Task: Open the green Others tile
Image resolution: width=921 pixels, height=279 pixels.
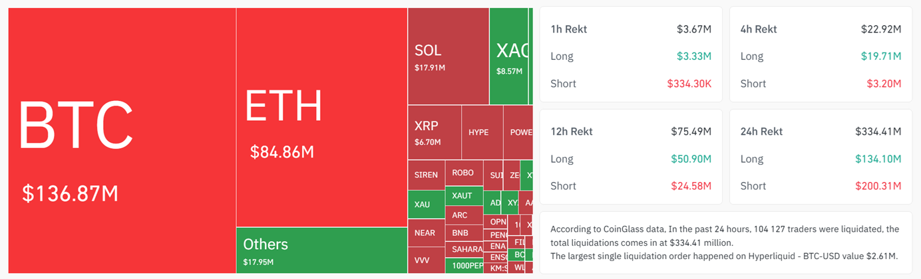Action: click(321, 250)
